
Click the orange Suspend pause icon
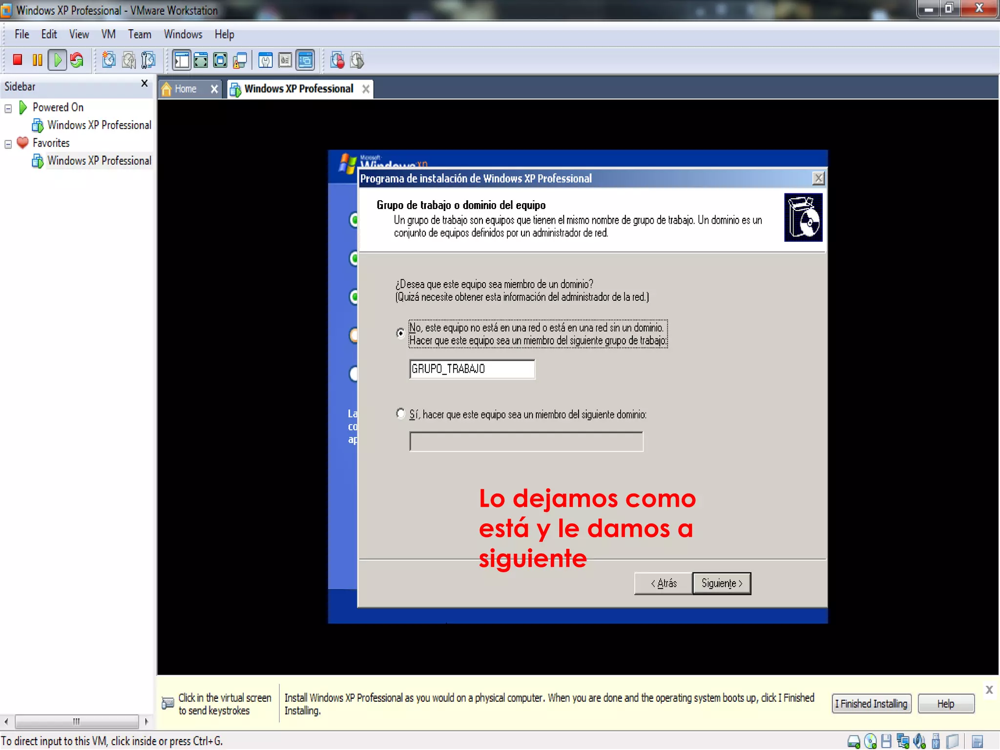37,60
